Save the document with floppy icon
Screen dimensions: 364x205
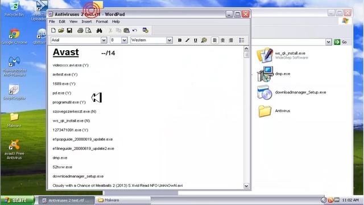pyautogui.click(x=69, y=30)
